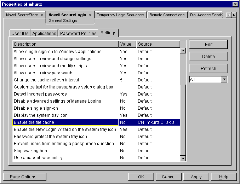Viewport: 240px width, 184px height.
Task: Select 'Allow single sign-on to Windows applications' row
Action: [96, 52]
